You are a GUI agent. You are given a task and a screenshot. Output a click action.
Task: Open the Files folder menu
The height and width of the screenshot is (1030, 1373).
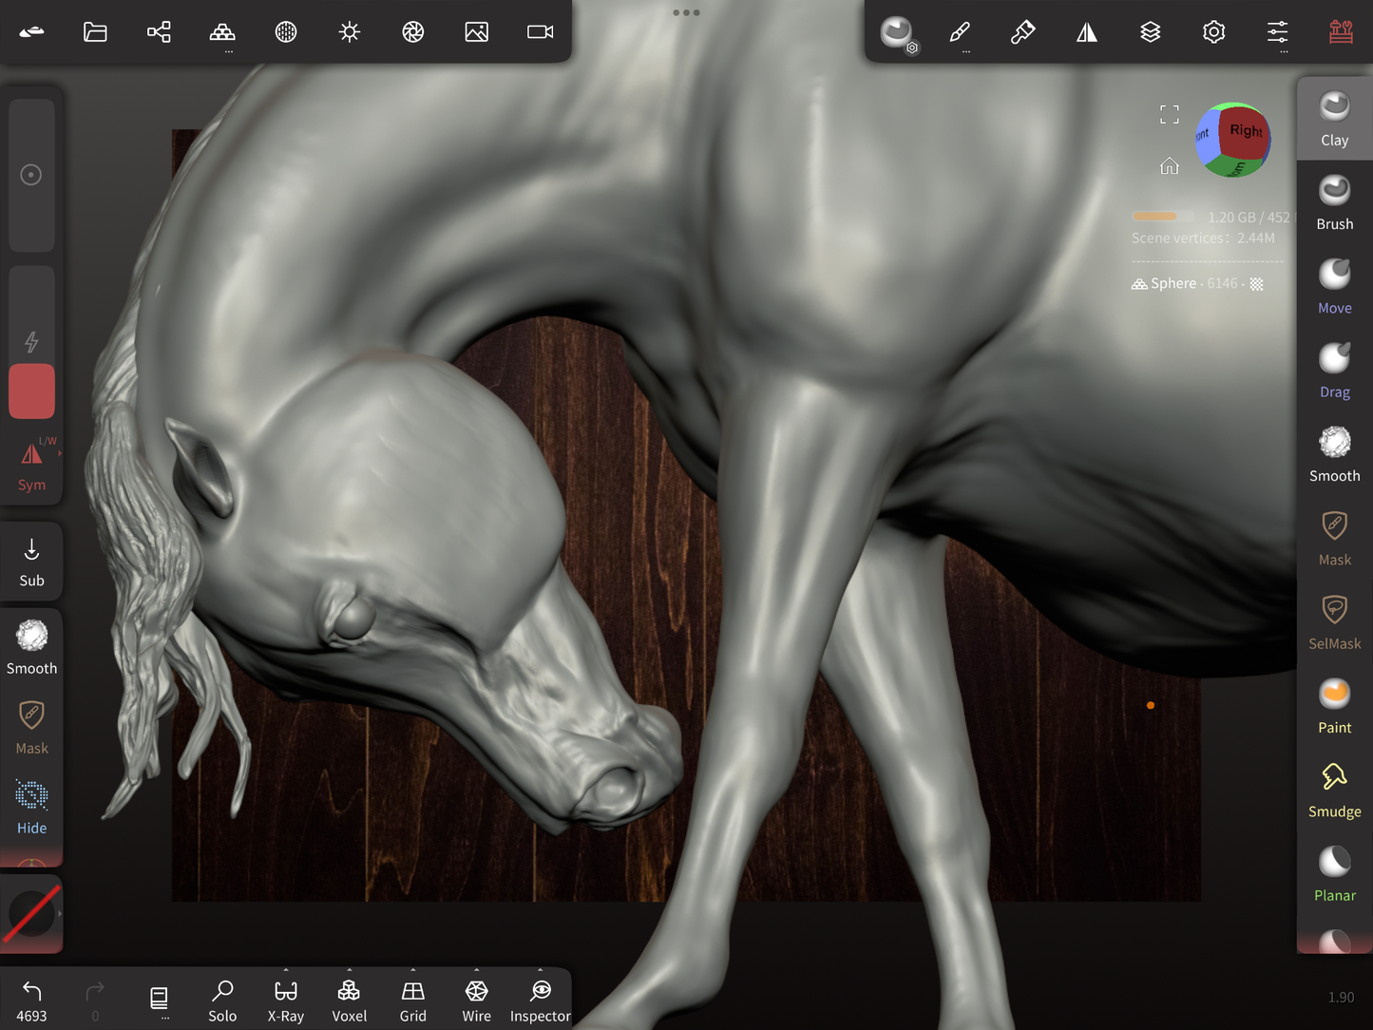pos(95,32)
